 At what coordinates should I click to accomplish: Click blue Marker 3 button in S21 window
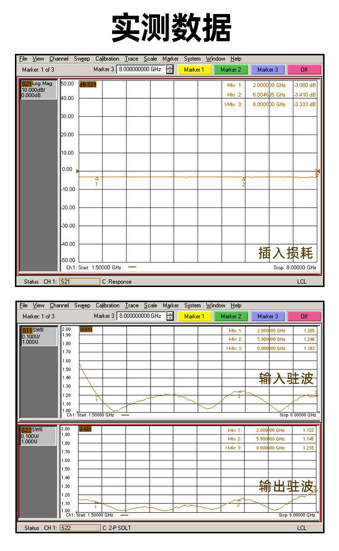coord(268,70)
